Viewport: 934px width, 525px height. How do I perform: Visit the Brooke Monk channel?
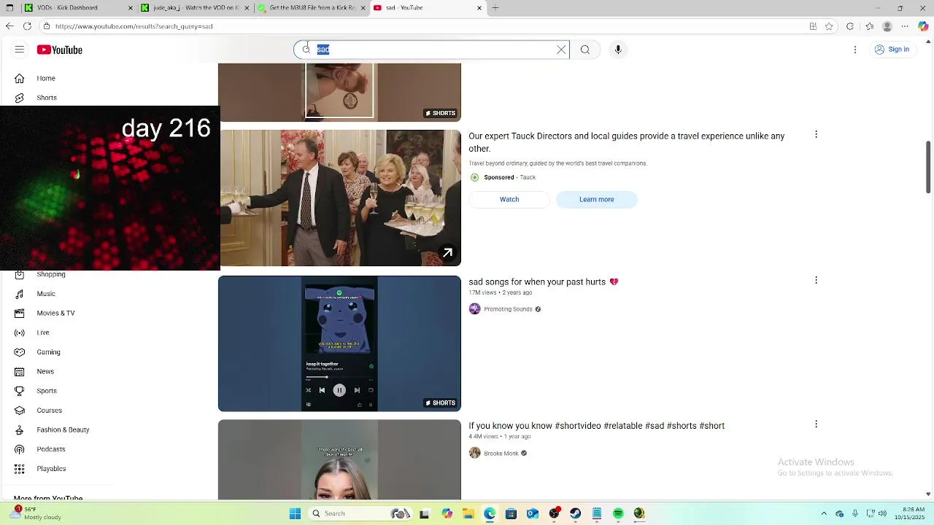click(x=501, y=454)
